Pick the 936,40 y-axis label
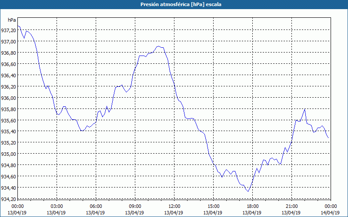The height and width of the screenshot is (217, 348). click(x=8, y=75)
